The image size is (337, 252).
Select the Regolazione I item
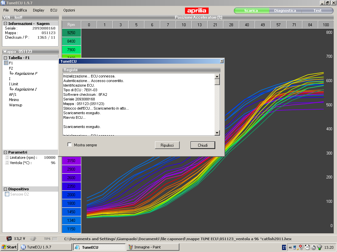[x=26, y=89]
